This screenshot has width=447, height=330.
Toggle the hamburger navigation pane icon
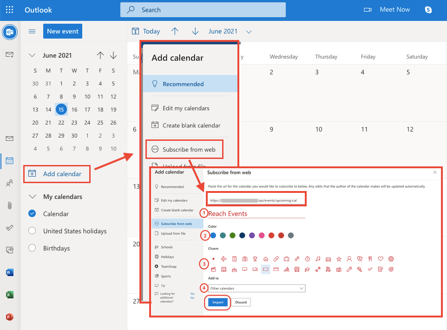coord(32,31)
